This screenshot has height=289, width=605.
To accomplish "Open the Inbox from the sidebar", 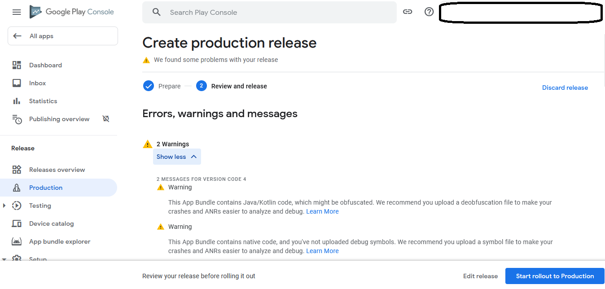I will [37, 83].
